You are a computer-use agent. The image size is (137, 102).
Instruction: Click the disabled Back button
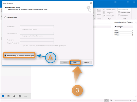(x=65, y=63)
